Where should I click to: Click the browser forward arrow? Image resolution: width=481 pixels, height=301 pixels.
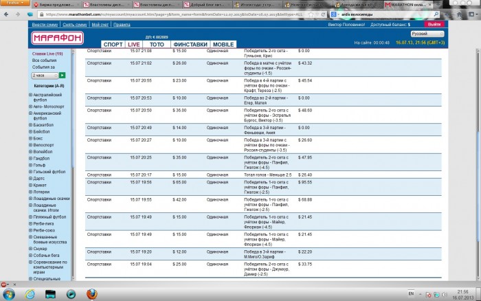(x=18, y=14)
